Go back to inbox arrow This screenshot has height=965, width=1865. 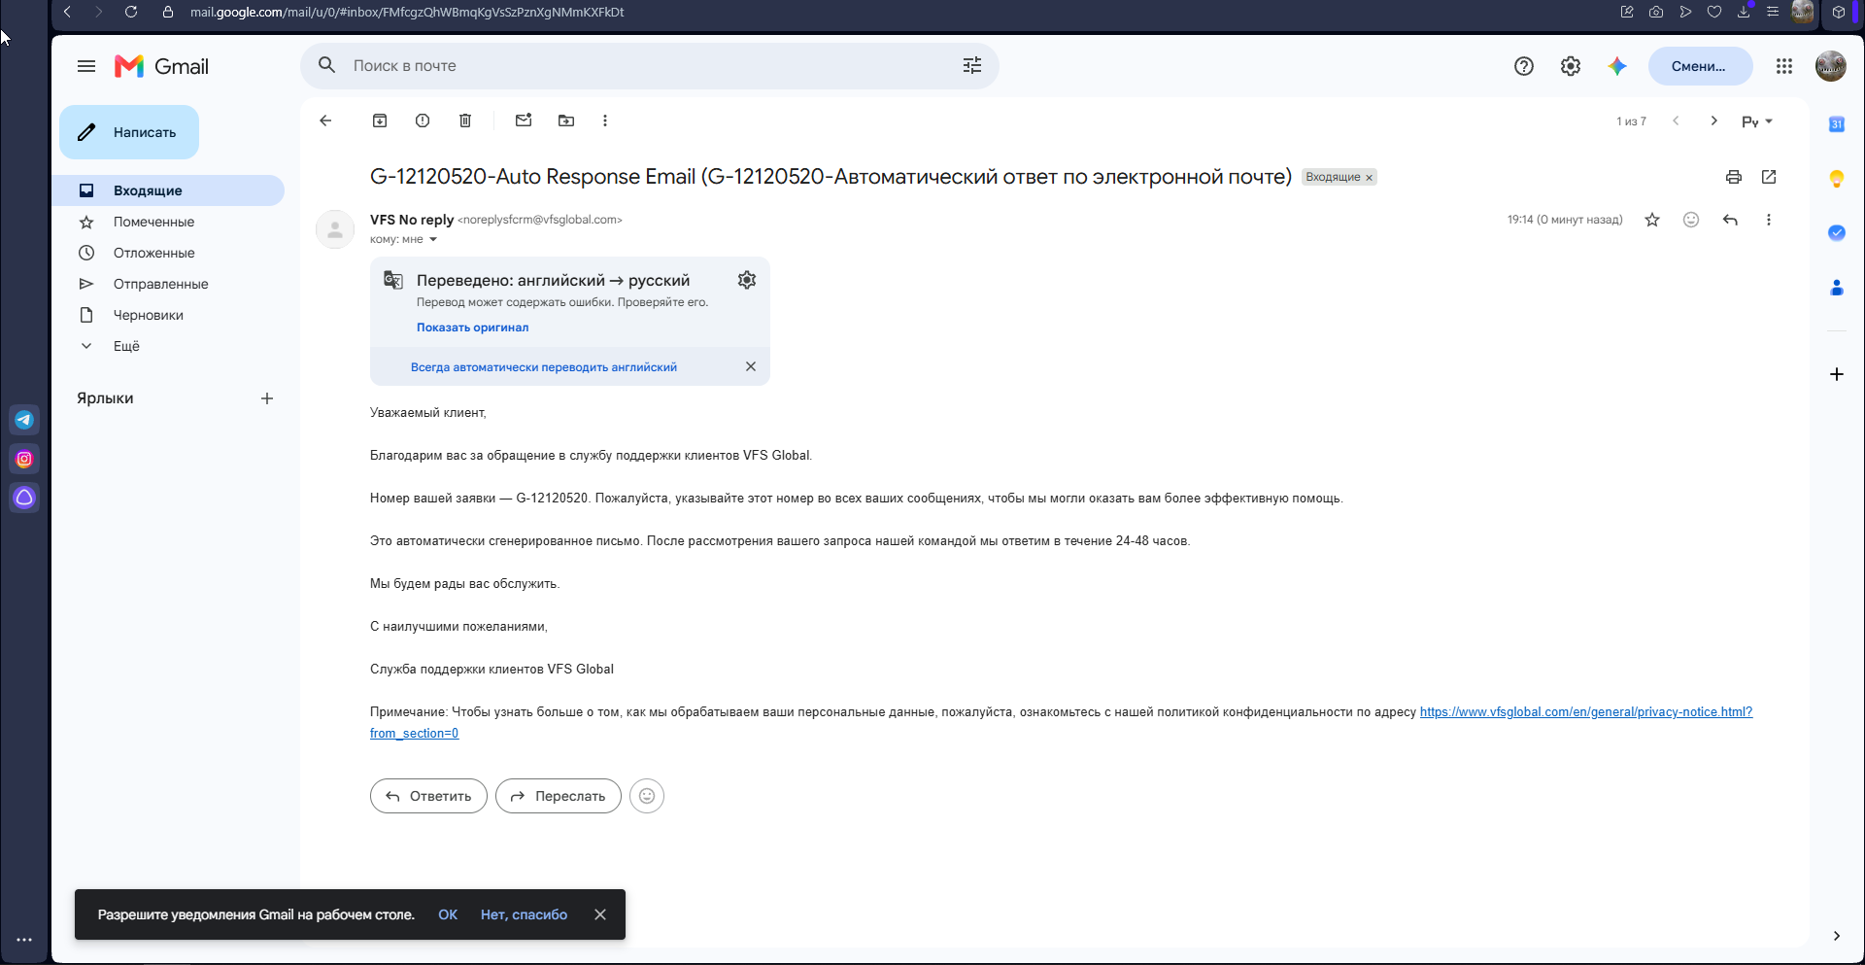pyautogui.click(x=325, y=121)
